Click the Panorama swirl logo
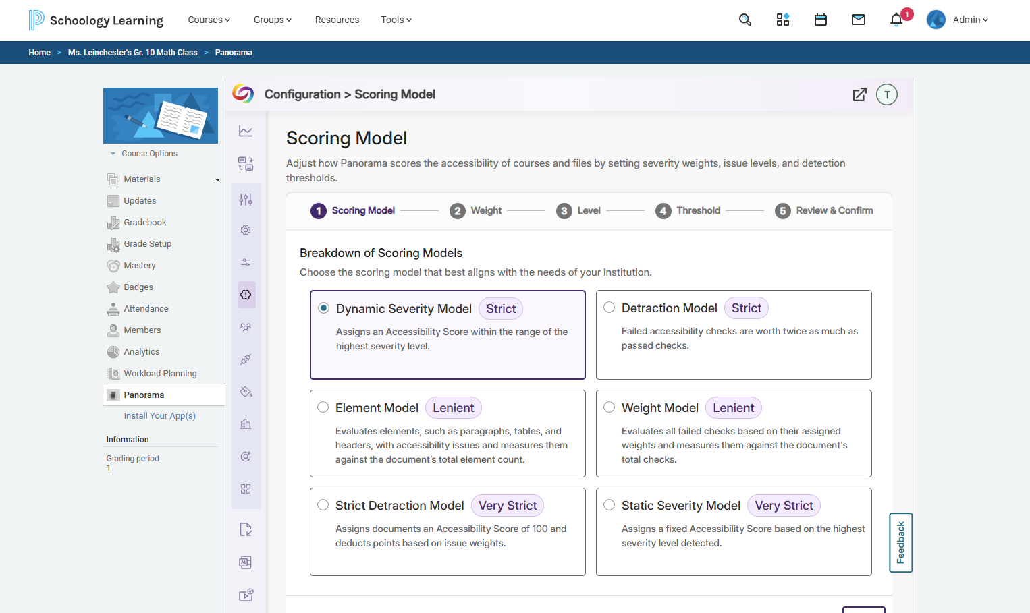This screenshot has height=613, width=1030. pyautogui.click(x=243, y=94)
